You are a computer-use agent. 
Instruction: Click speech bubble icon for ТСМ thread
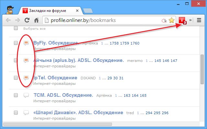click(x=26, y=95)
